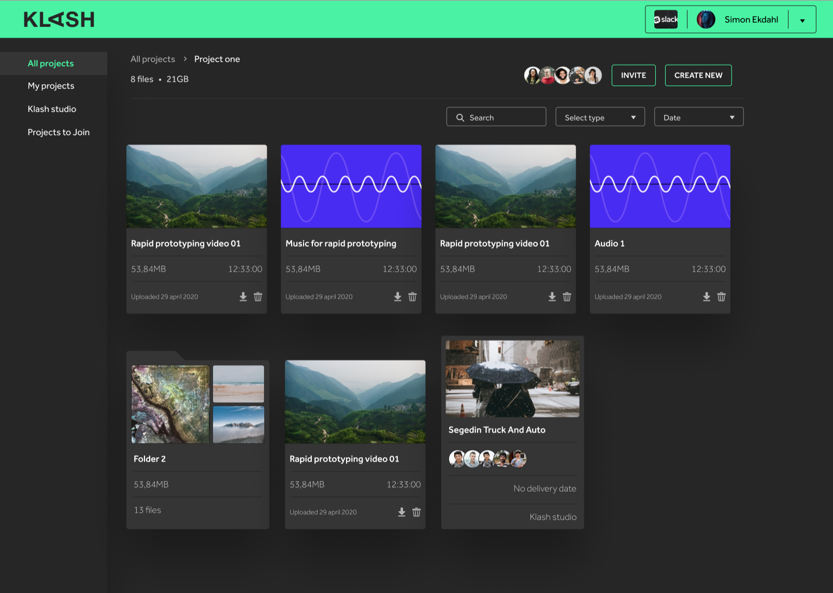Open the Select type dropdown
833x593 pixels.
(x=600, y=117)
